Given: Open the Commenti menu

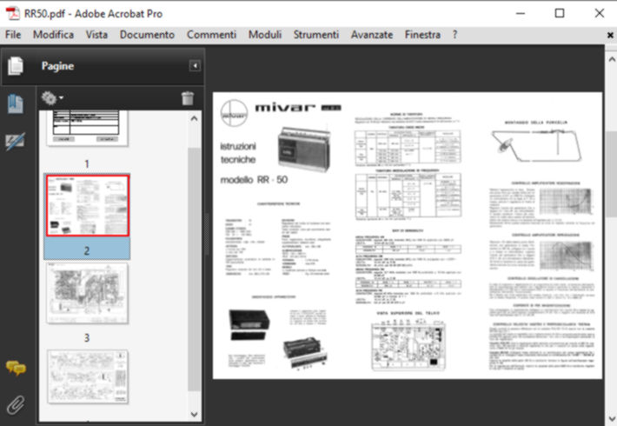Looking at the screenshot, I should click(x=212, y=35).
